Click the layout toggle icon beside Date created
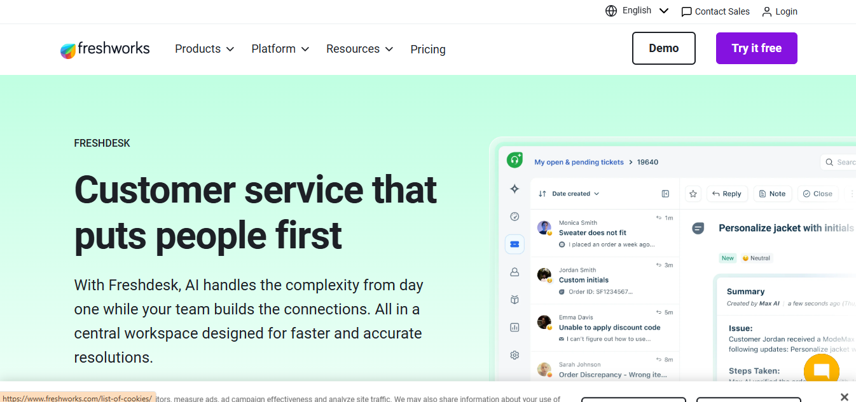 pos(665,194)
